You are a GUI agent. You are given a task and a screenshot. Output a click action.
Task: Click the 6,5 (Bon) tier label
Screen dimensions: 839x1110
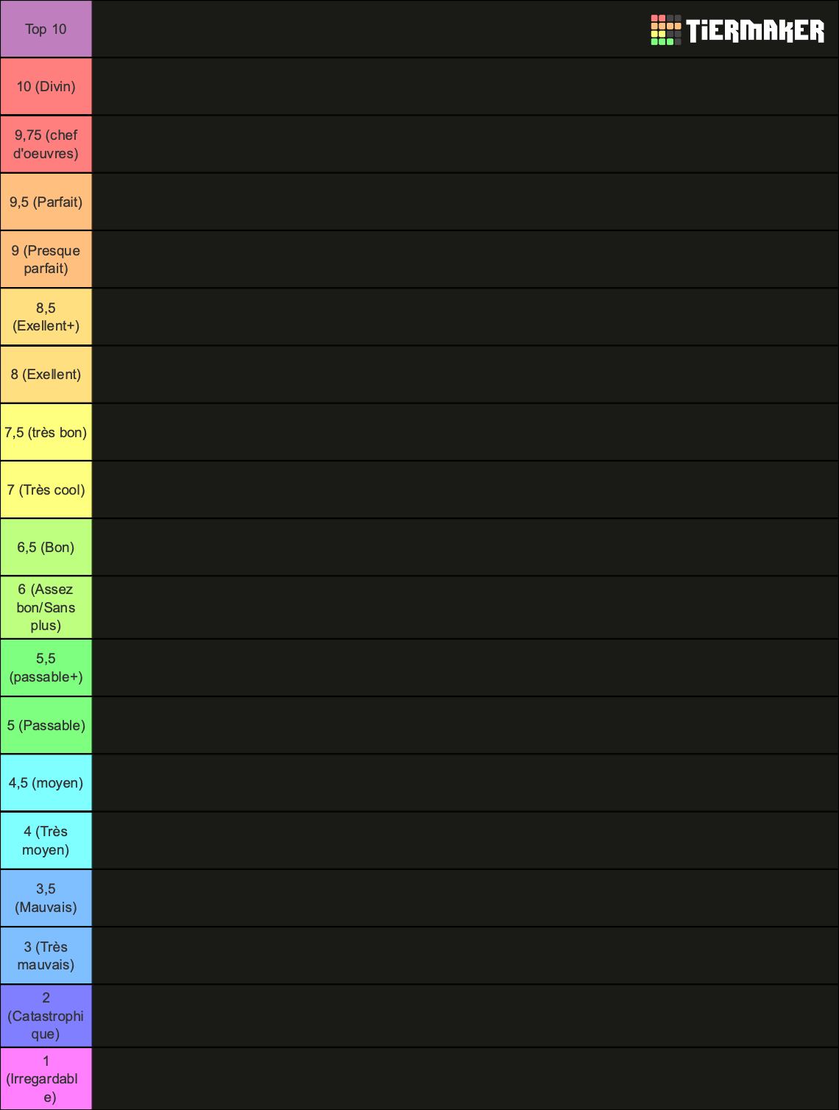pos(46,547)
